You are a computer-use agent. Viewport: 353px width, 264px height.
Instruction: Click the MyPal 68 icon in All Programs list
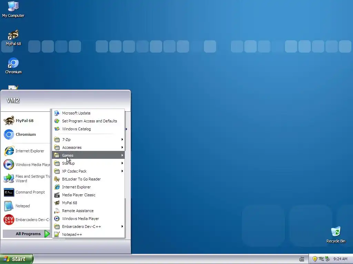click(x=57, y=203)
